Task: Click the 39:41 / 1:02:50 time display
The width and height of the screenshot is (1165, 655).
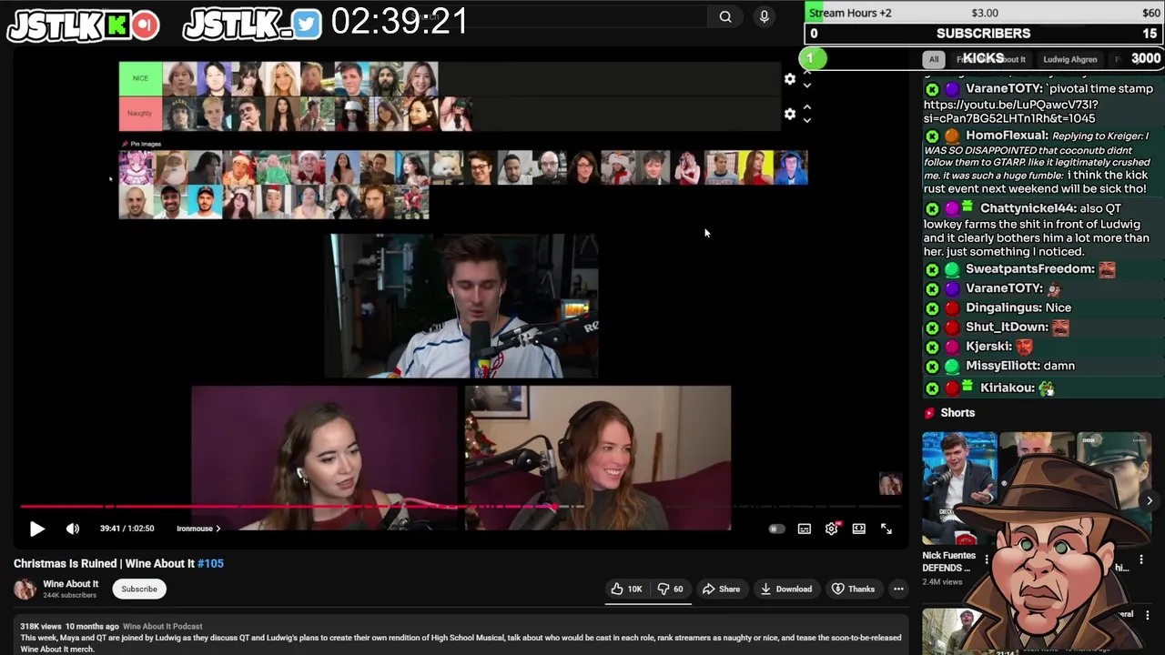Action: [x=127, y=529]
